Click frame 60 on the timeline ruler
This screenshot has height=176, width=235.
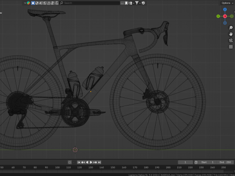pos(13,167)
